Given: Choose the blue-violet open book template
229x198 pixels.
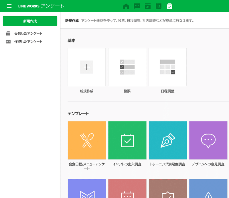Looking at the screenshot, I should [87, 189].
